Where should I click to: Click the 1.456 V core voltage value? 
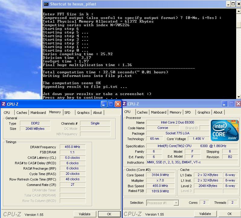198,139
